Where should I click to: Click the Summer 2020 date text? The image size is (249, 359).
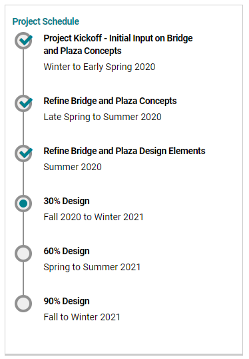tap(73, 167)
